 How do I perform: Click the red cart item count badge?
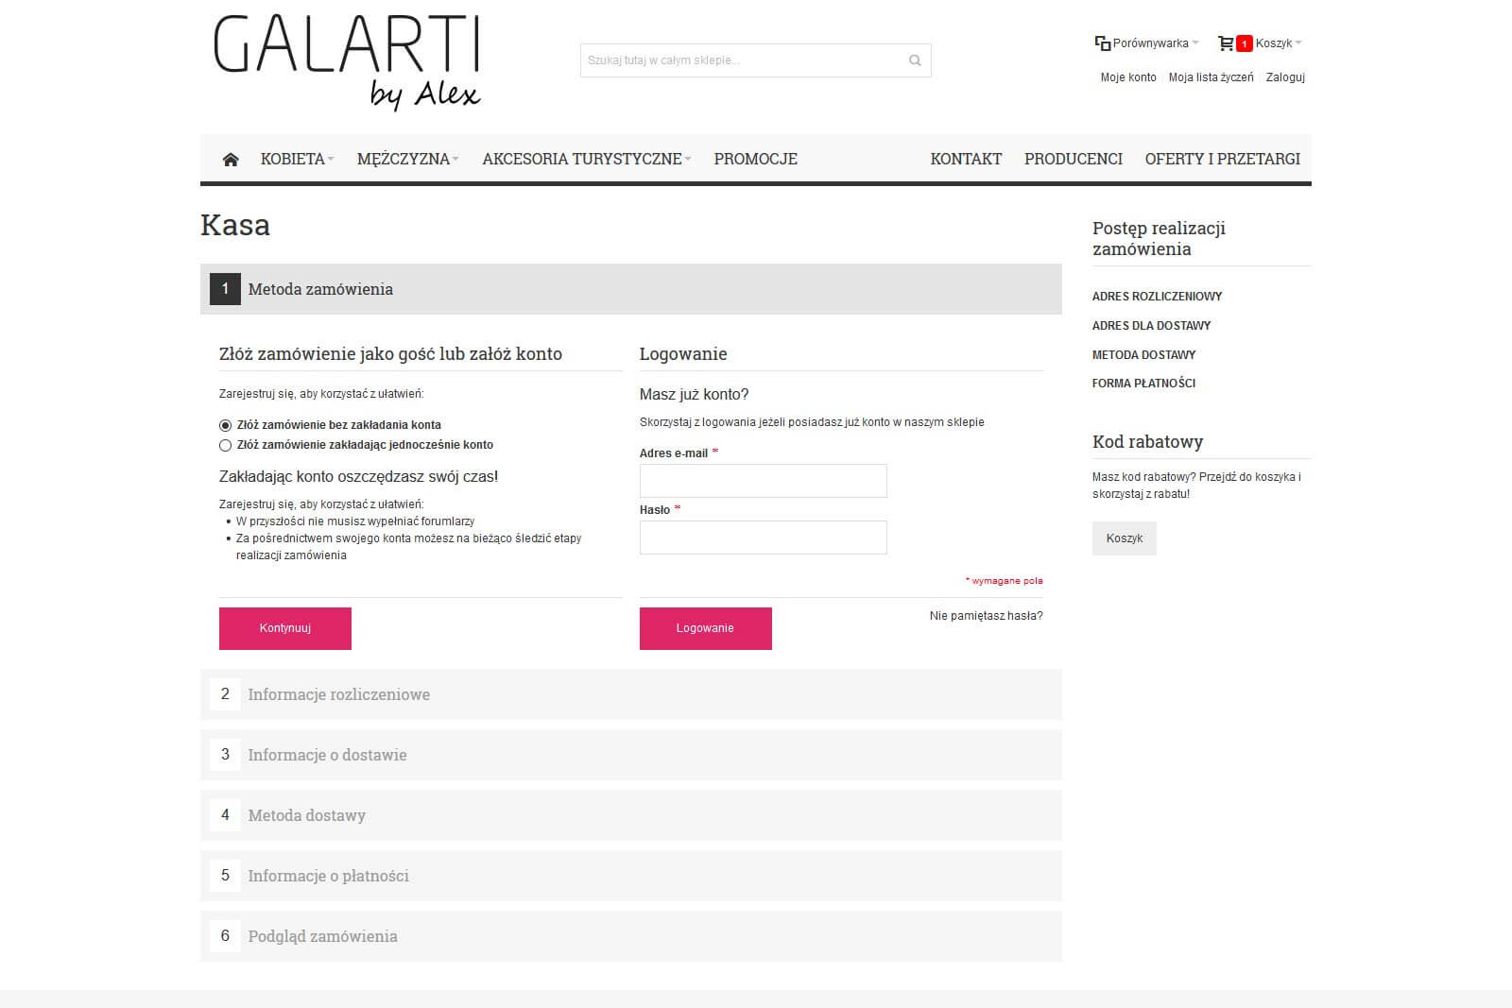1245,43
